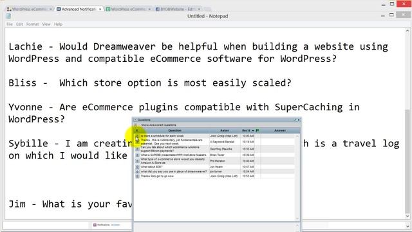Image resolution: width=412 pixels, height=232 pixels.
Task: Click Questions list scrollbar down arrow
Action: point(297,218)
